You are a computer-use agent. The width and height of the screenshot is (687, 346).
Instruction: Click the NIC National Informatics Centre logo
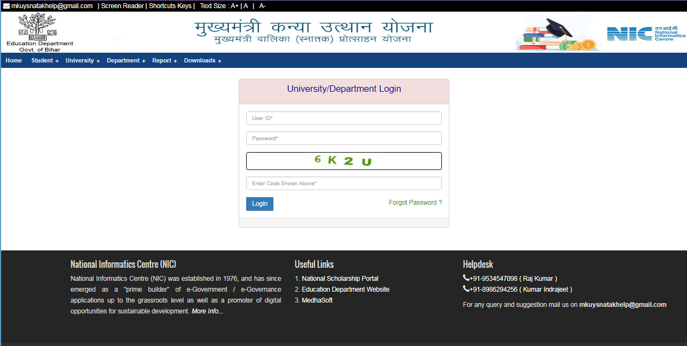[644, 33]
